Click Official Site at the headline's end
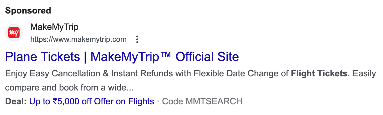The width and height of the screenshot is (383, 115). tap(207, 57)
